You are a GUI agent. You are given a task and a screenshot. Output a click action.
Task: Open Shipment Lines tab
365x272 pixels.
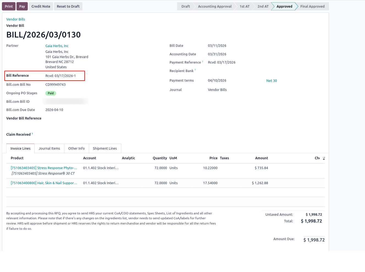point(105,148)
